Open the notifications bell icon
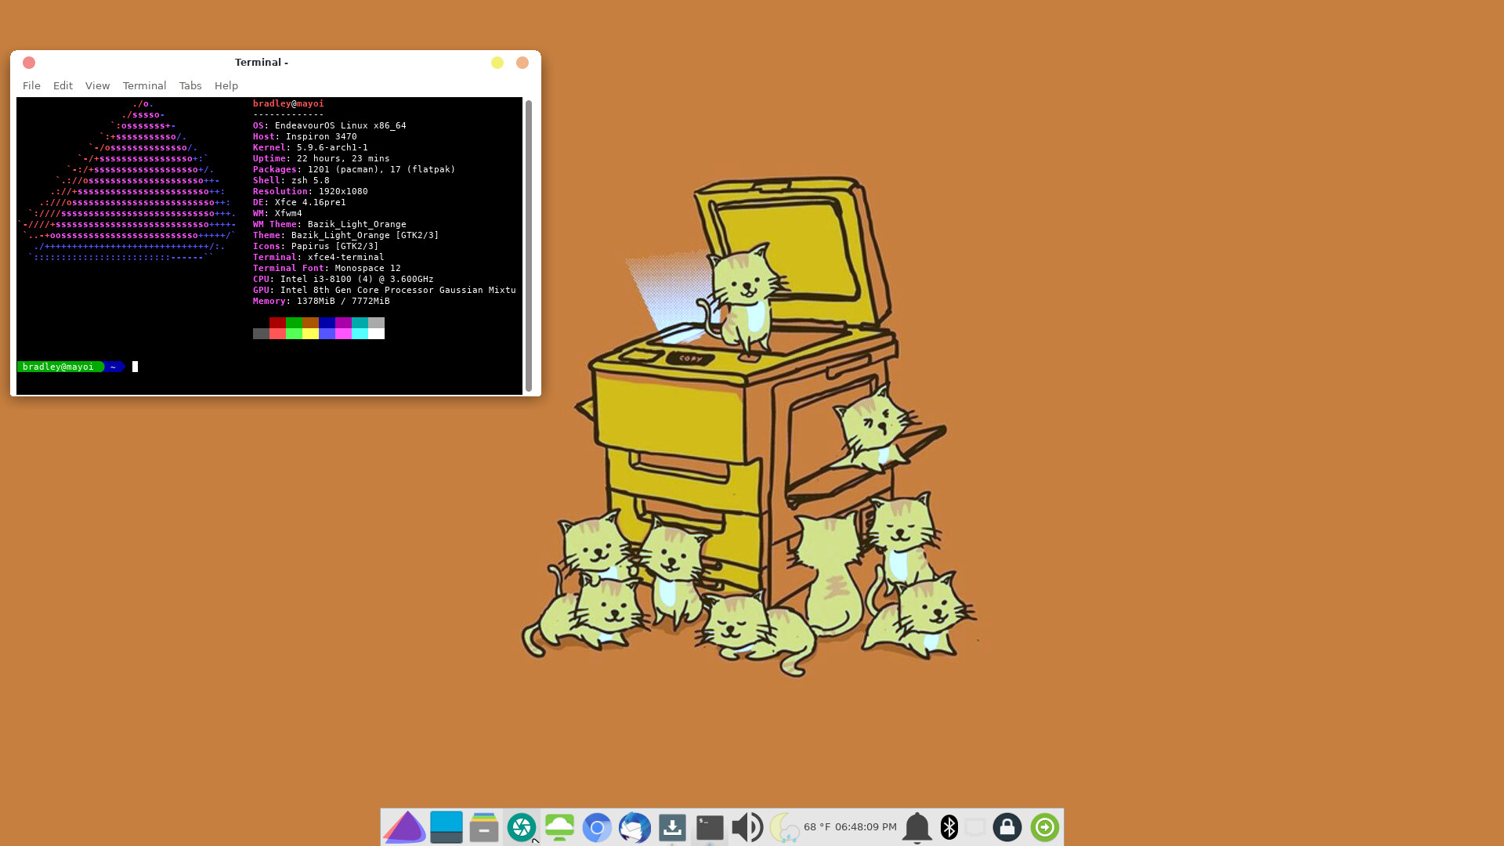 click(917, 827)
